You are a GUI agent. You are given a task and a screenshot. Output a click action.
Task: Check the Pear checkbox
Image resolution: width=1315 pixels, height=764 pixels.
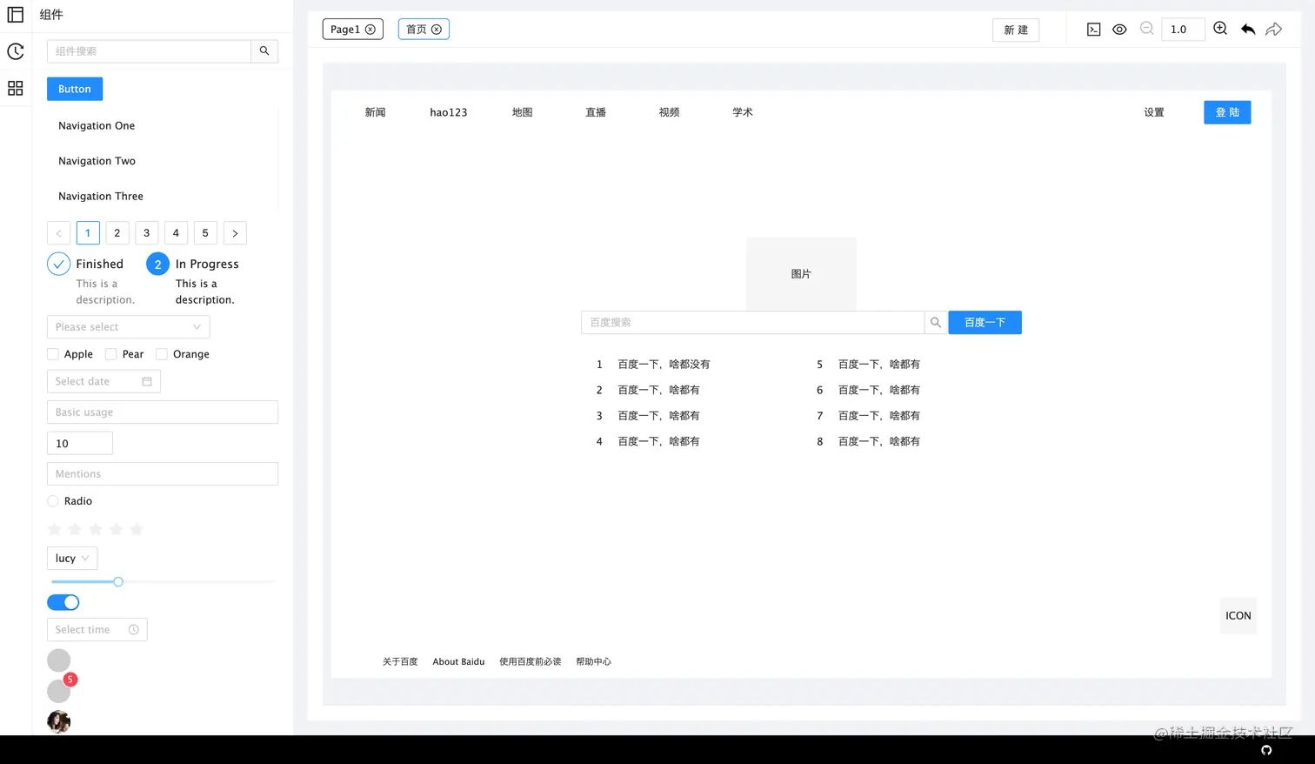tap(110, 354)
